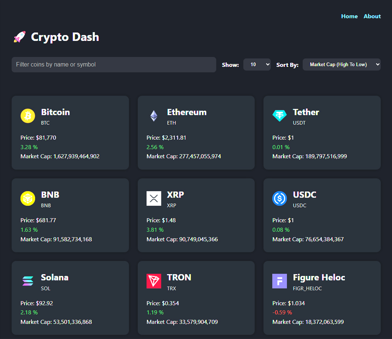Click the Figure Heloc F icon

click(x=279, y=281)
